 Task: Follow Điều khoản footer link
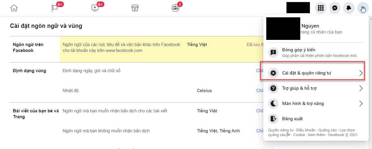pyautogui.click(x=306, y=130)
